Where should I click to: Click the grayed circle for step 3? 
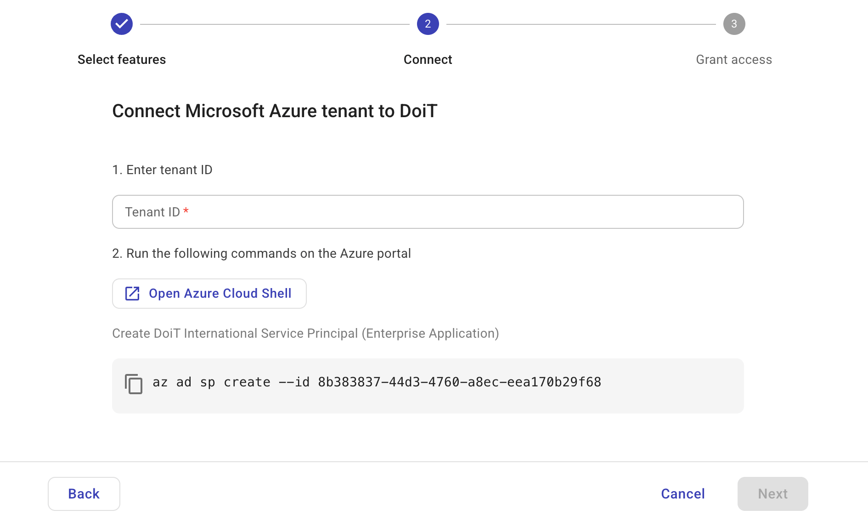[x=734, y=23]
